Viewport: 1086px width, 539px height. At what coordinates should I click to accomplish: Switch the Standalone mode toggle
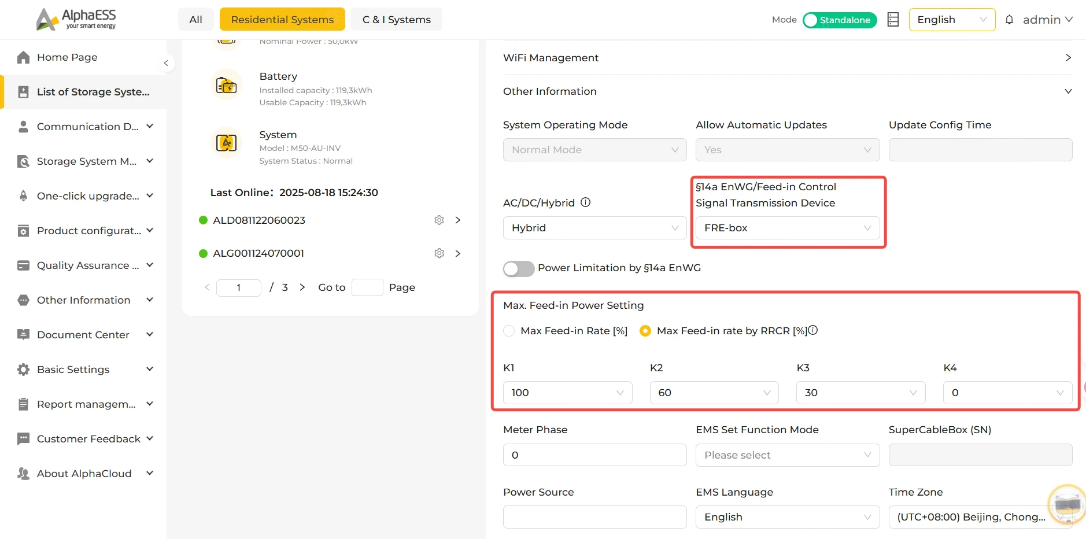pos(840,20)
